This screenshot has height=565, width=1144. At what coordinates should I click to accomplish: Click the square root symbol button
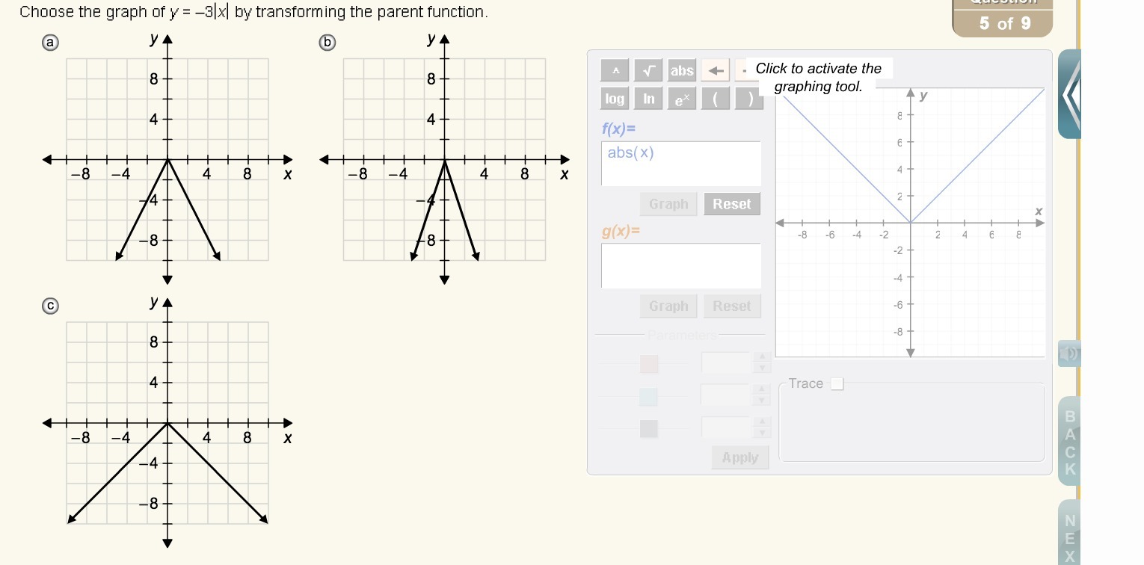click(x=649, y=71)
